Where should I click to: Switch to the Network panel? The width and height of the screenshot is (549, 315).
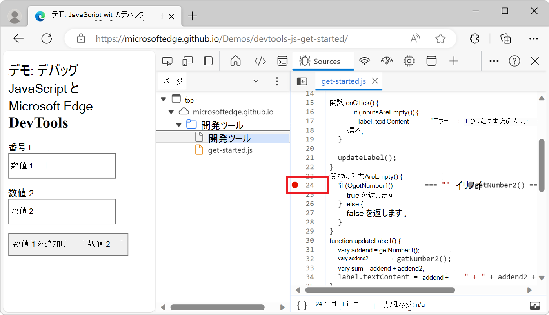click(x=364, y=61)
